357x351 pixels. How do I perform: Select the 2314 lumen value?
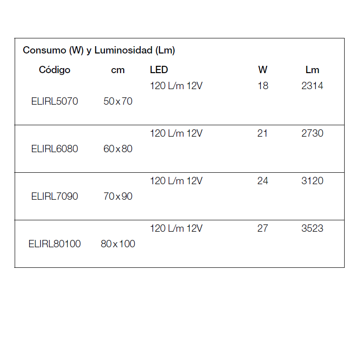pyautogui.click(x=312, y=86)
